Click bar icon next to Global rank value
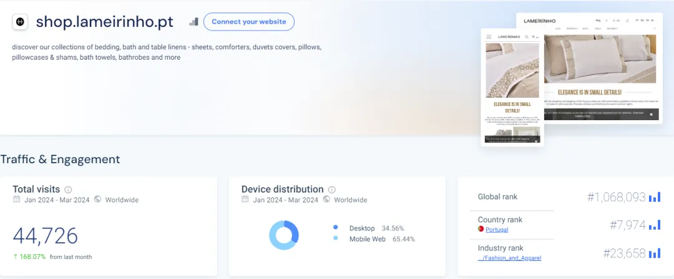This screenshot has height=279, width=674. [654, 197]
